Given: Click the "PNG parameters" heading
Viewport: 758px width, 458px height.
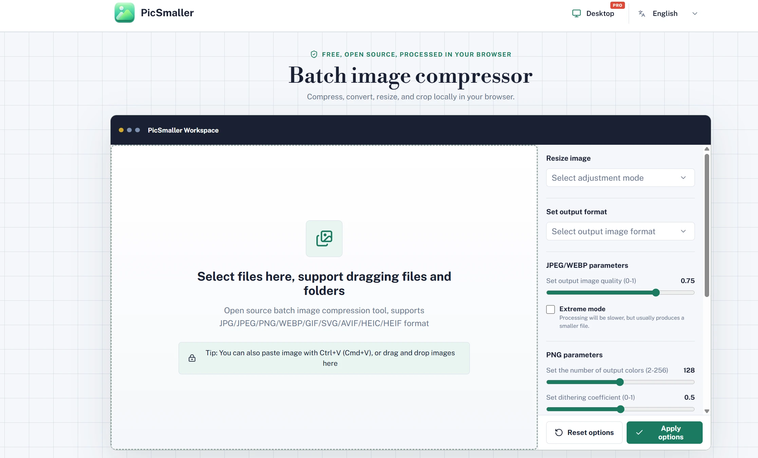Looking at the screenshot, I should coord(574,355).
